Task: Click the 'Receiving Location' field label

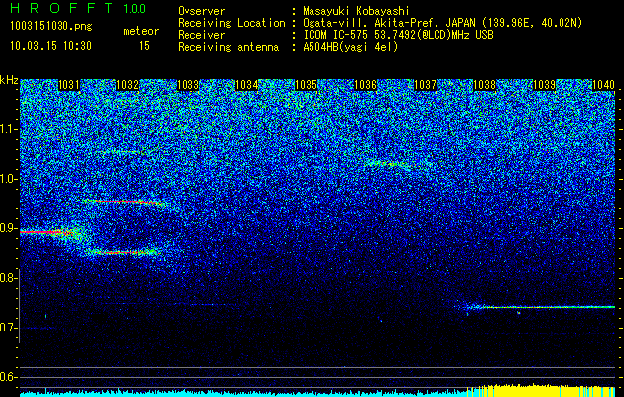Action: [231, 23]
